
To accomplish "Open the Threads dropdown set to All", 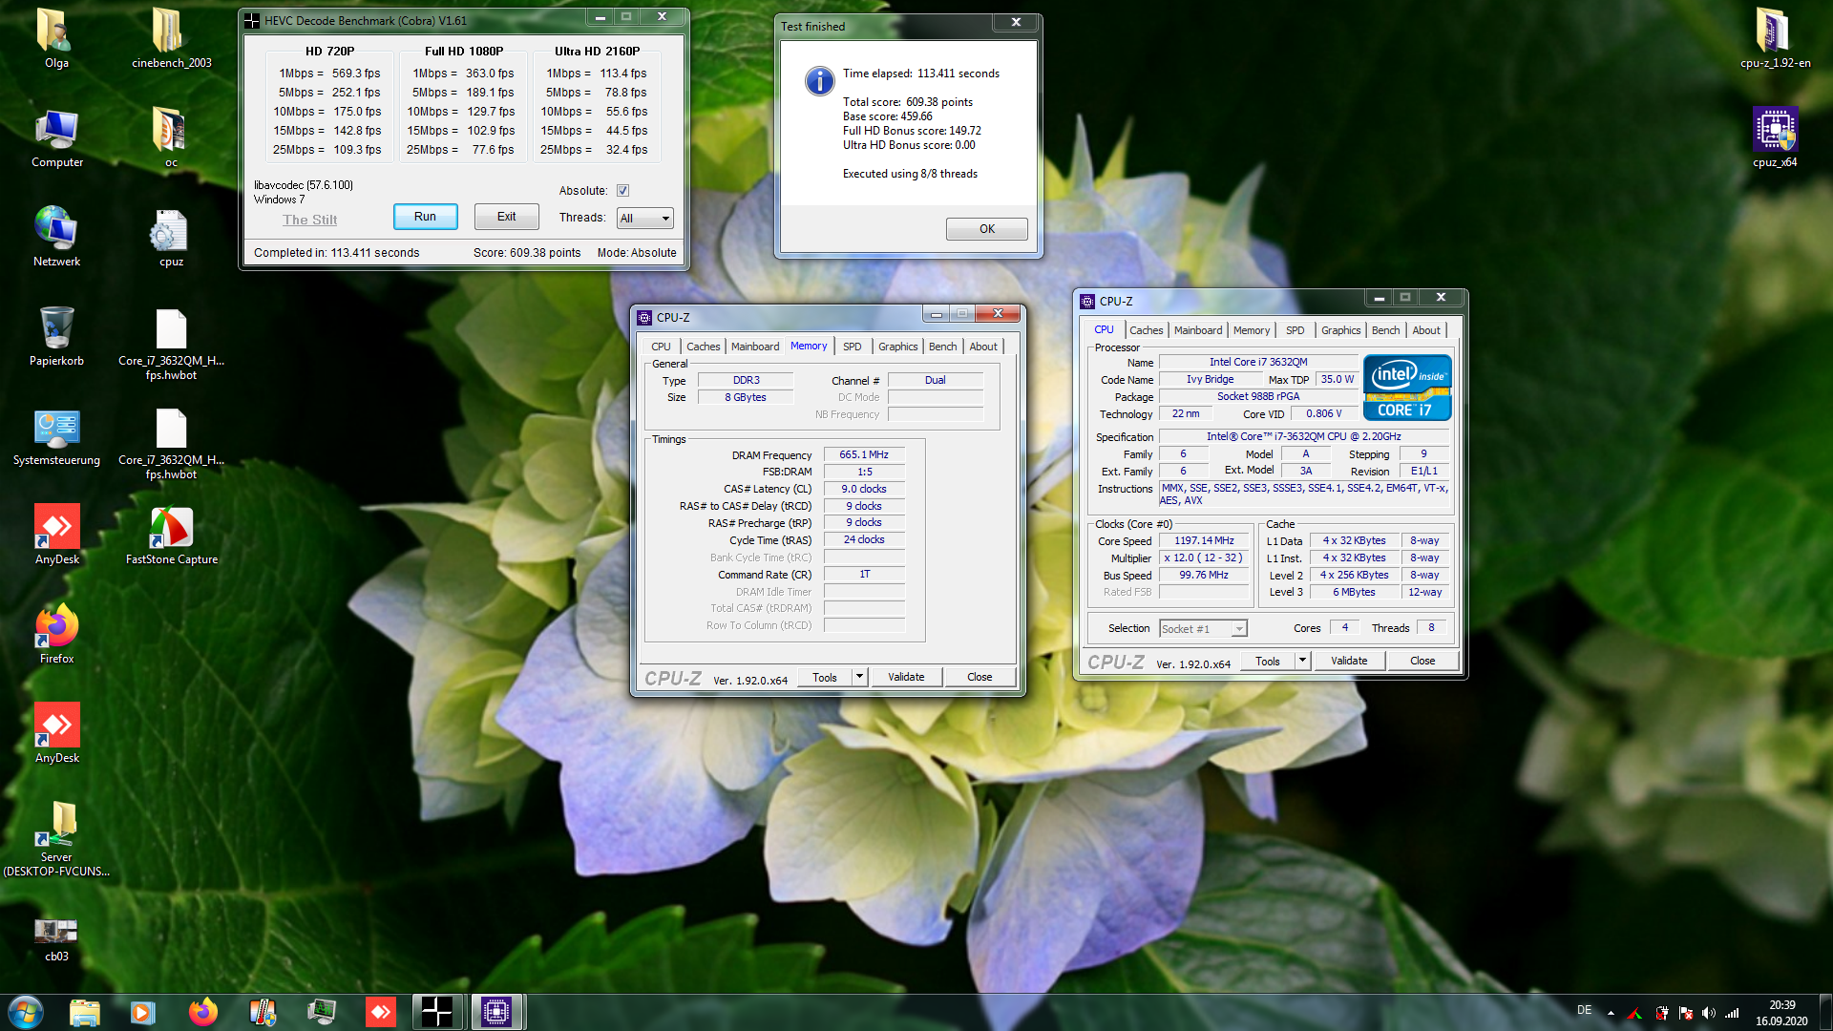I will [645, 219].
